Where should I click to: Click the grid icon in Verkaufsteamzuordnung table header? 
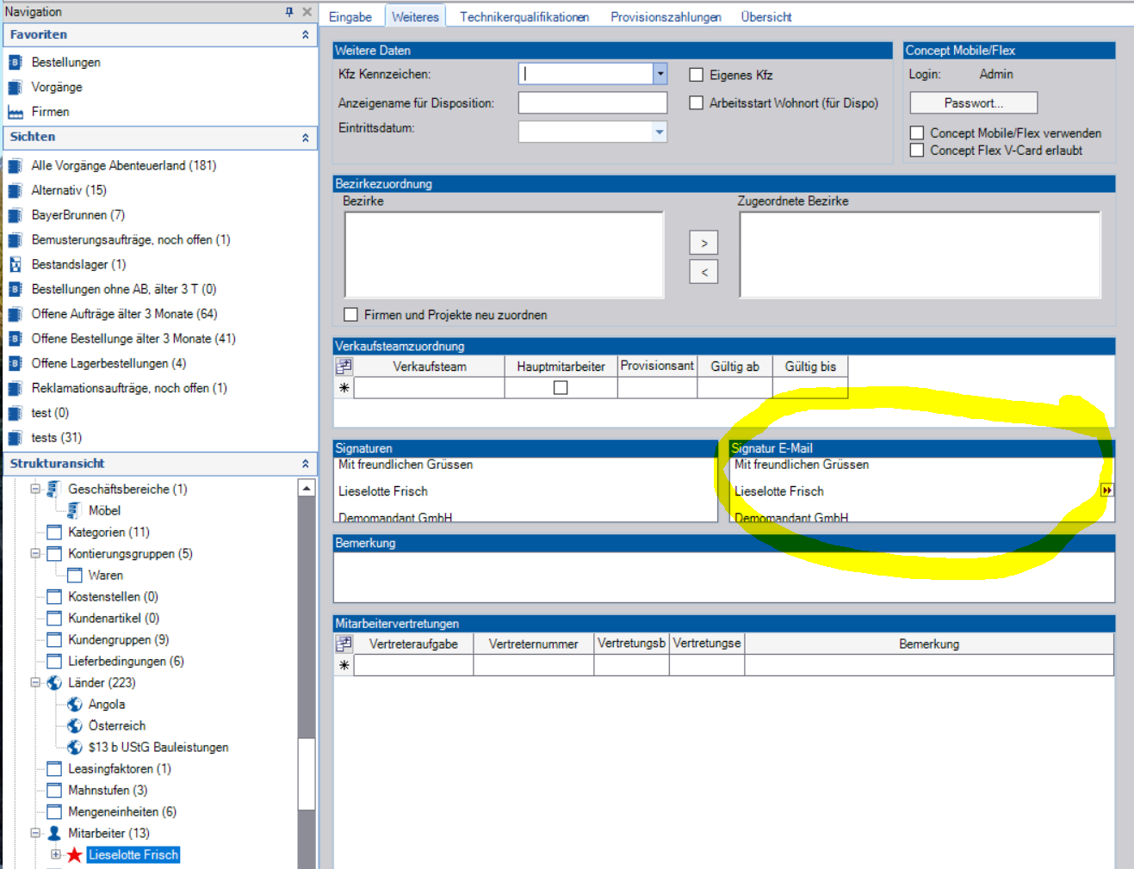coord(344,367)
